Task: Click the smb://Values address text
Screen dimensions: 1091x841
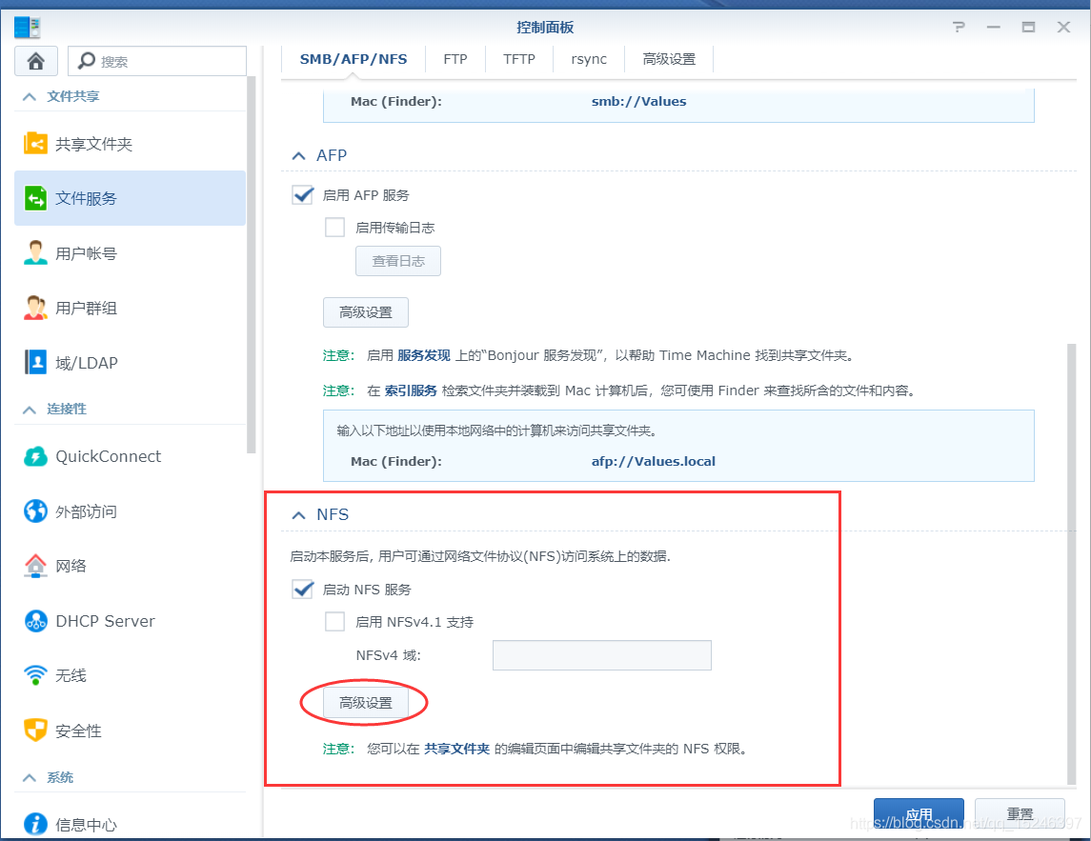Action: tap(638, 102)
